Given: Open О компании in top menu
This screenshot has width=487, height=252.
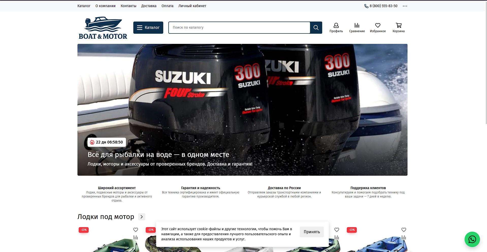Looking at the screenshot, I should 105,6.
